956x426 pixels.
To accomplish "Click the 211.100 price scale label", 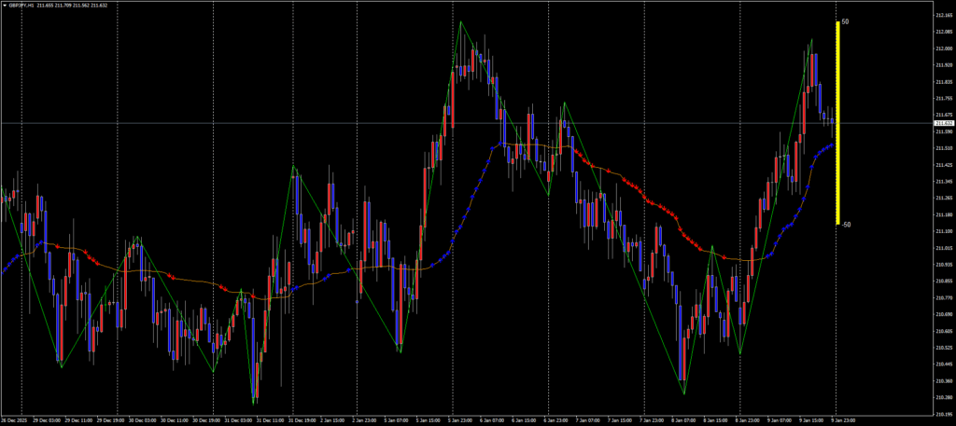I will [942, 231].
